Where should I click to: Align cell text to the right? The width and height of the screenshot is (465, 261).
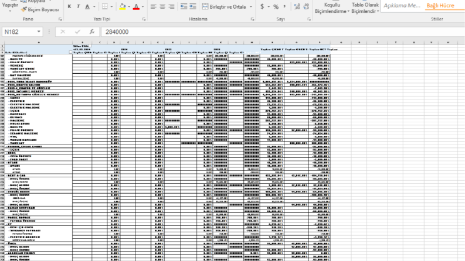point(171,6)
